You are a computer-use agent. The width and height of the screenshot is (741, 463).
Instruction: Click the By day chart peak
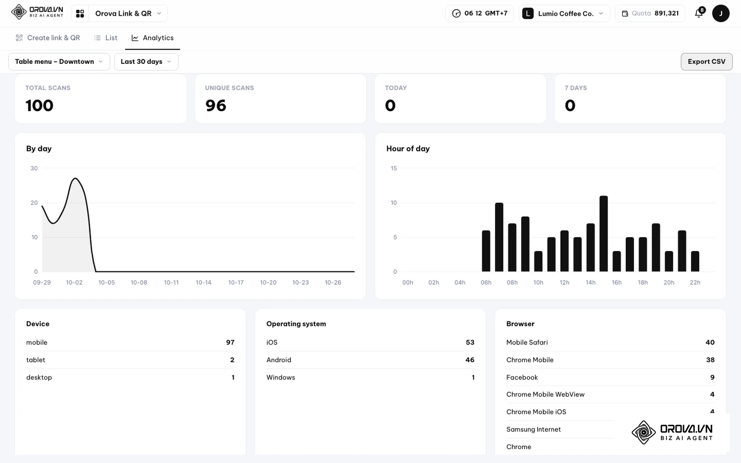(75, 178)
